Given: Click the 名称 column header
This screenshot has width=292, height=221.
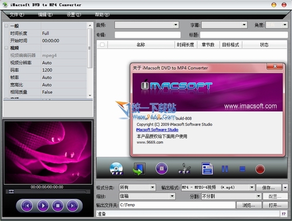Looking at the screenshot, I should tap(141, 45).
